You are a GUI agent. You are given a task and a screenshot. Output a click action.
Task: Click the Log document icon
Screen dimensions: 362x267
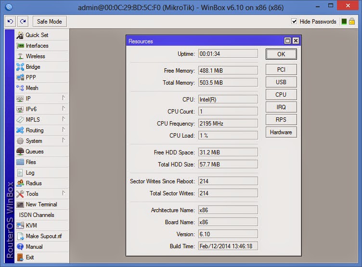pyautogui.click(x=20, y=173)
